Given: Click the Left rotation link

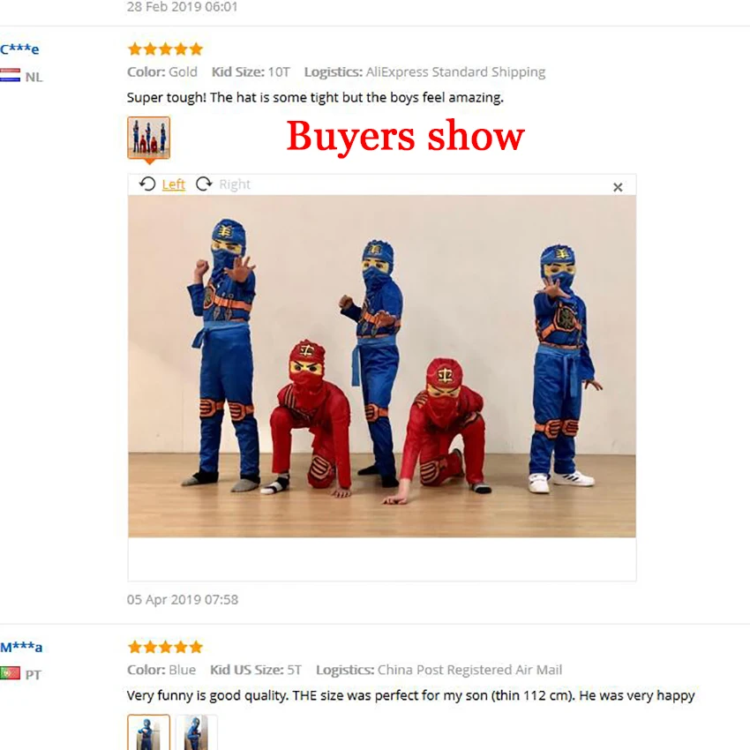Looking at the screenshot, I should pos(173,184).
